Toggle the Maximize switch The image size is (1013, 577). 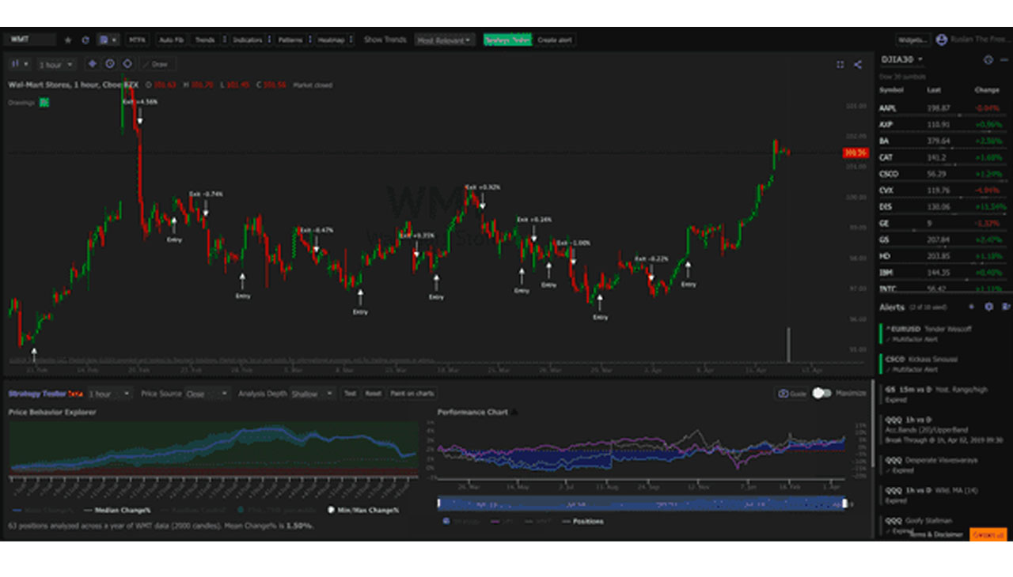click(x=822, y=393)
